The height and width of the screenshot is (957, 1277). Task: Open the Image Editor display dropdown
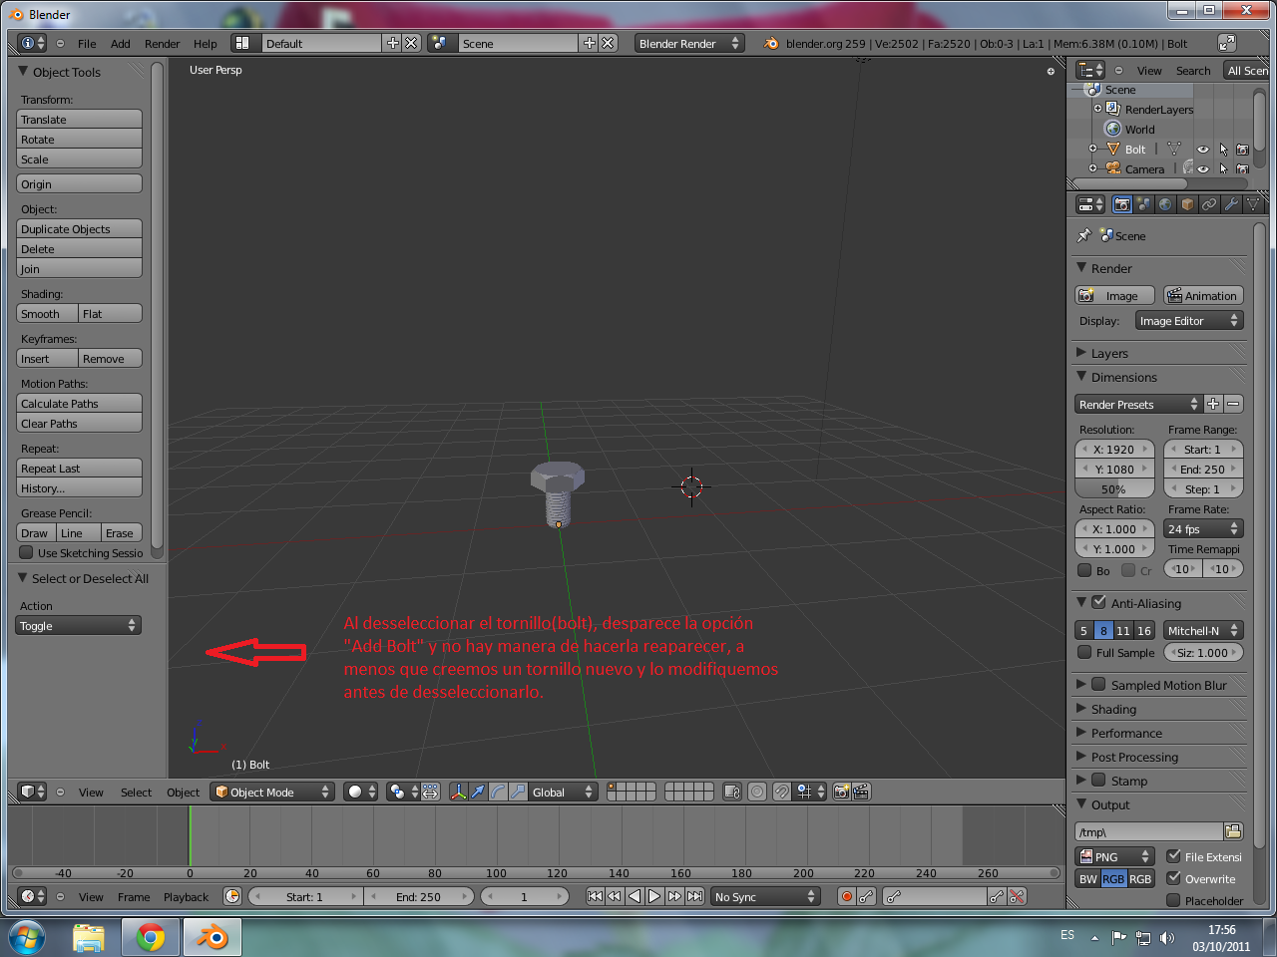[x=1188, y=321]
